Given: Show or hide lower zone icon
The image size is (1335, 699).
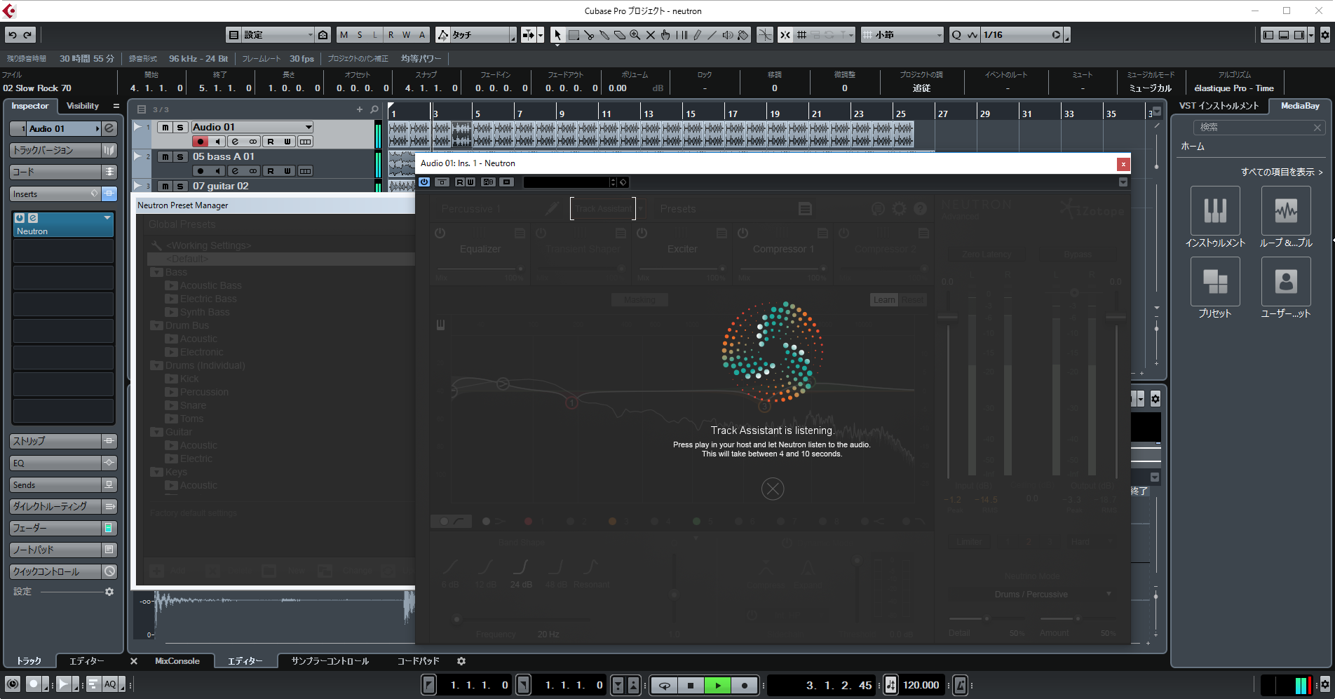Looking at the screenshot, I should tap(1284, 35).
